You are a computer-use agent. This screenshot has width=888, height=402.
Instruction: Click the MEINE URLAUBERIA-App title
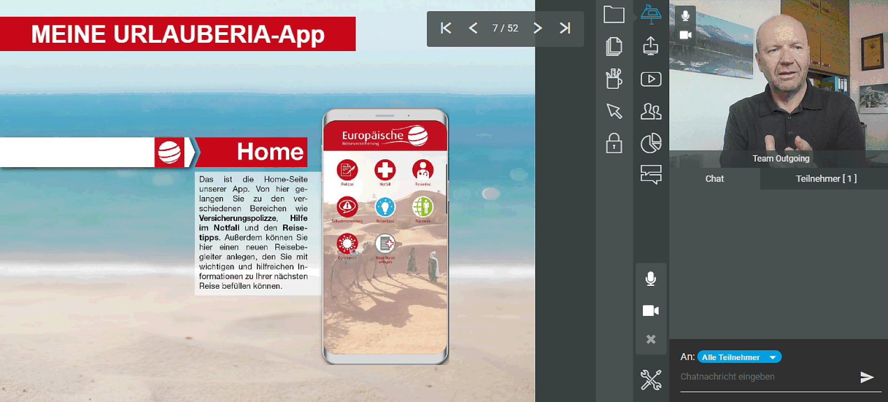[x=178, y=34]
